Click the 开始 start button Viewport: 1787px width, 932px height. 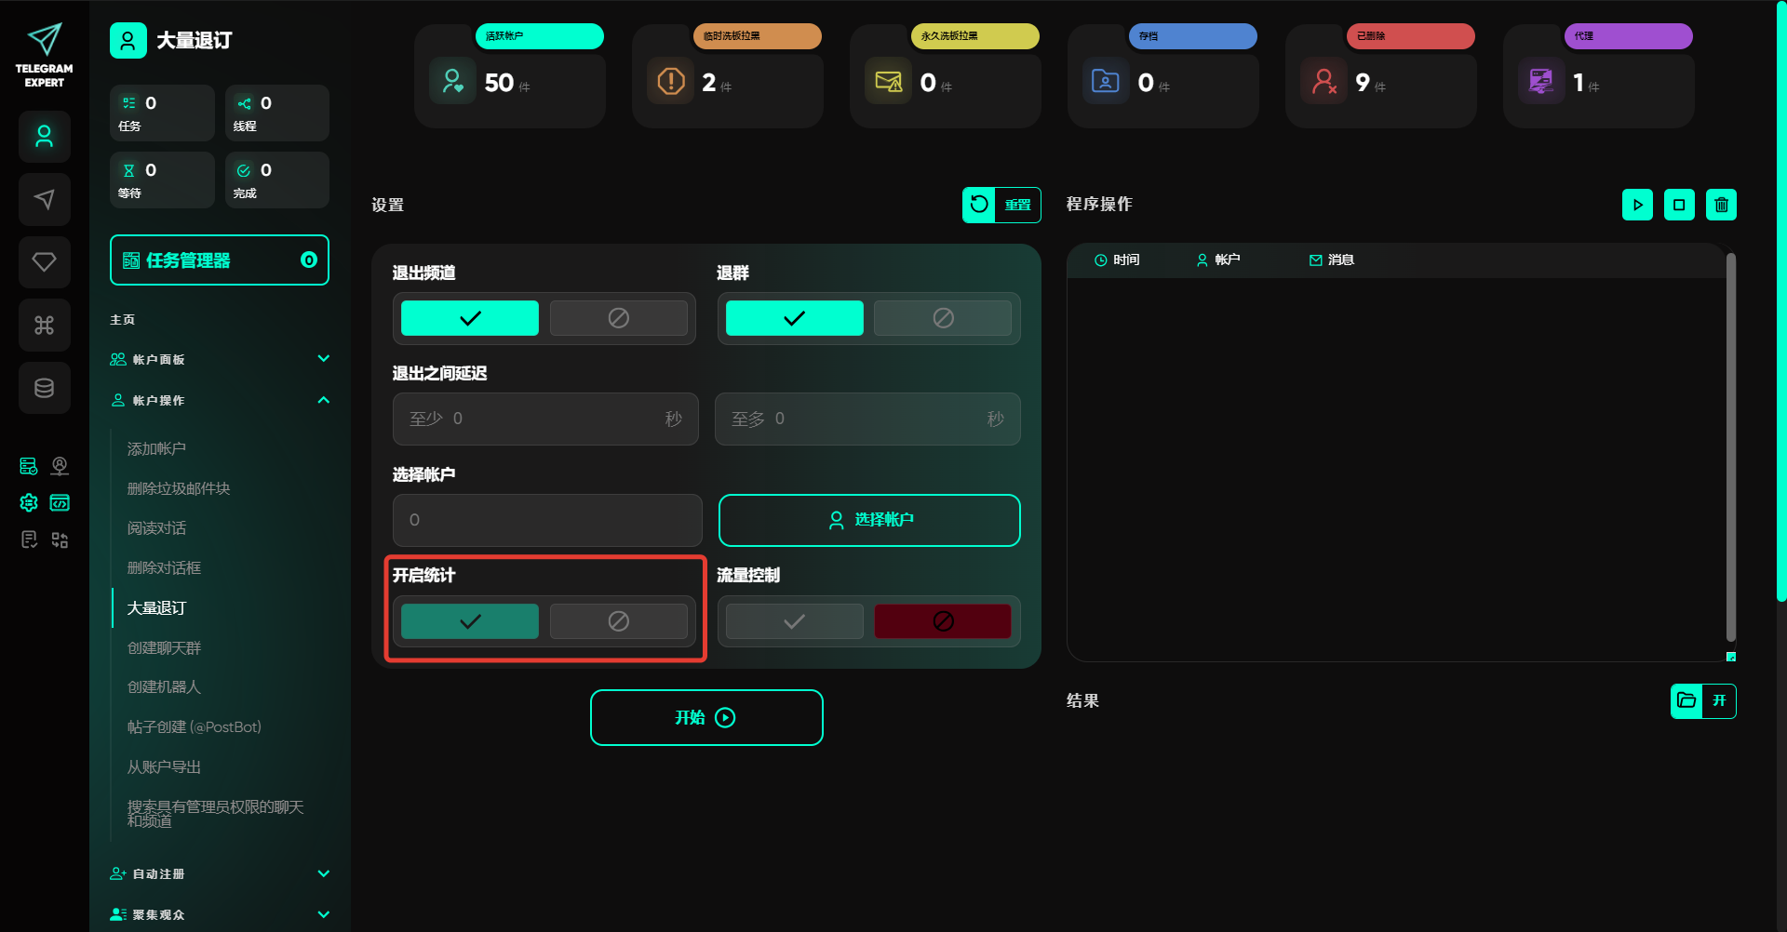tap(706, 717)
